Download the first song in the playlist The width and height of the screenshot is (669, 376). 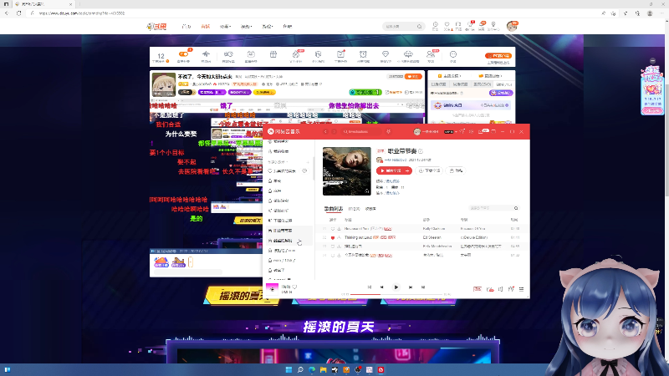339,229
